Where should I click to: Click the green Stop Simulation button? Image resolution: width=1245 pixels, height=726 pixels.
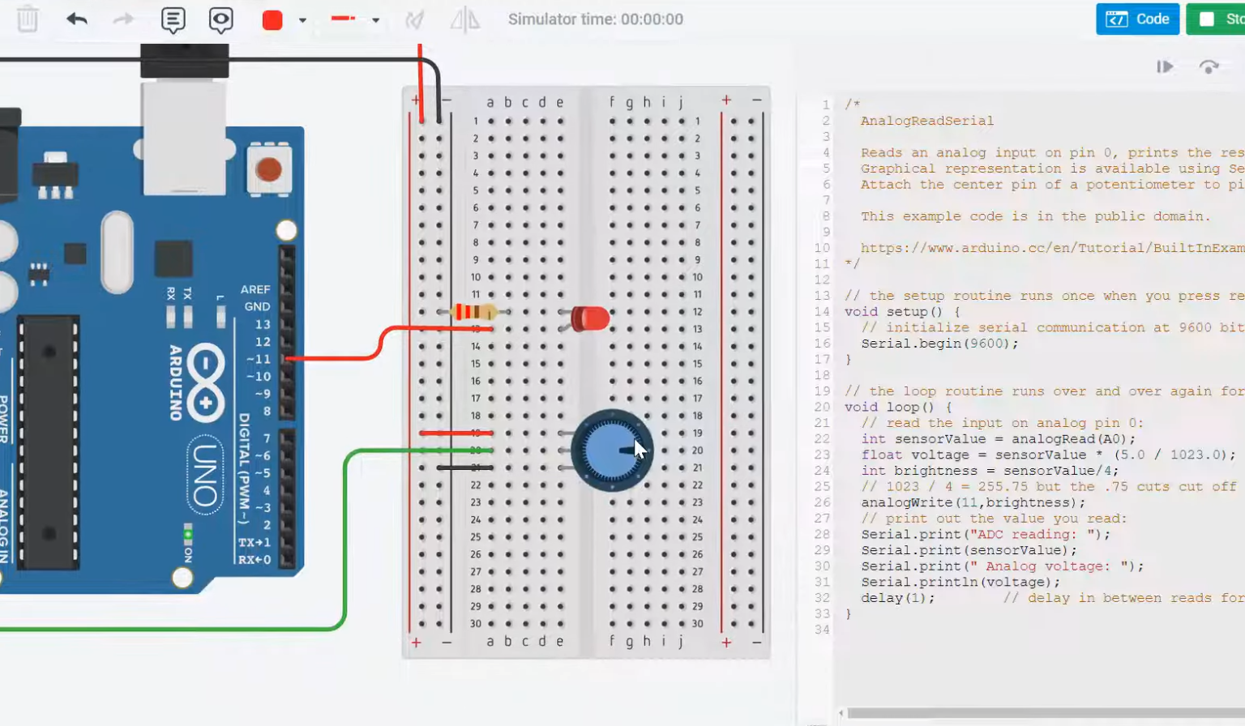[1217, 19]
